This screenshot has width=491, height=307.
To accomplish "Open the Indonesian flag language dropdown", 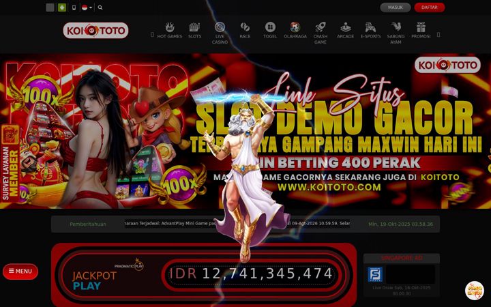I will click(87, 8).
